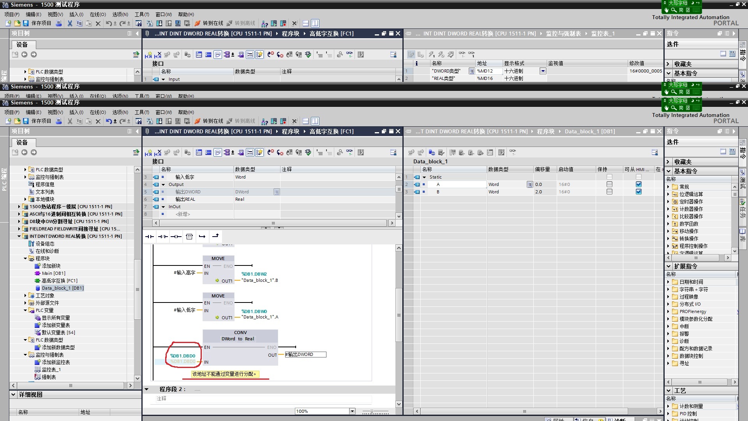Click 添加新块 to add a block
This screenshot has height=421, width=748.
coord(51,266)
